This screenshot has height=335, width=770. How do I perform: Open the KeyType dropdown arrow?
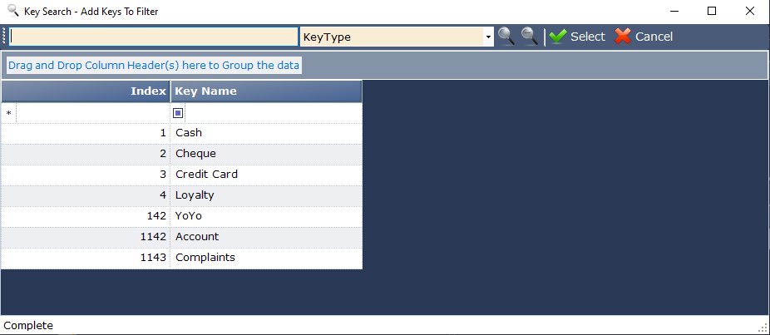coord(488,37)
